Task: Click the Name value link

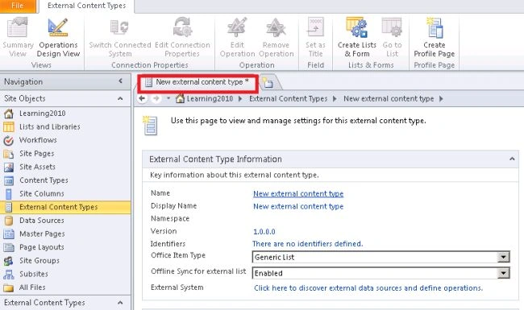Action: [298, 193]
